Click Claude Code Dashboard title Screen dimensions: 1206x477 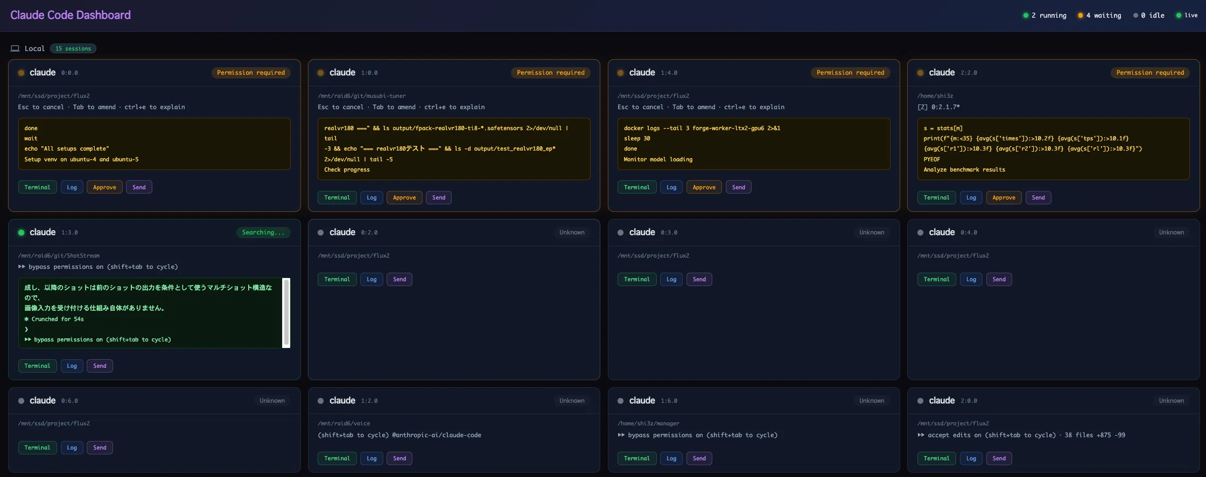point(71,15)
